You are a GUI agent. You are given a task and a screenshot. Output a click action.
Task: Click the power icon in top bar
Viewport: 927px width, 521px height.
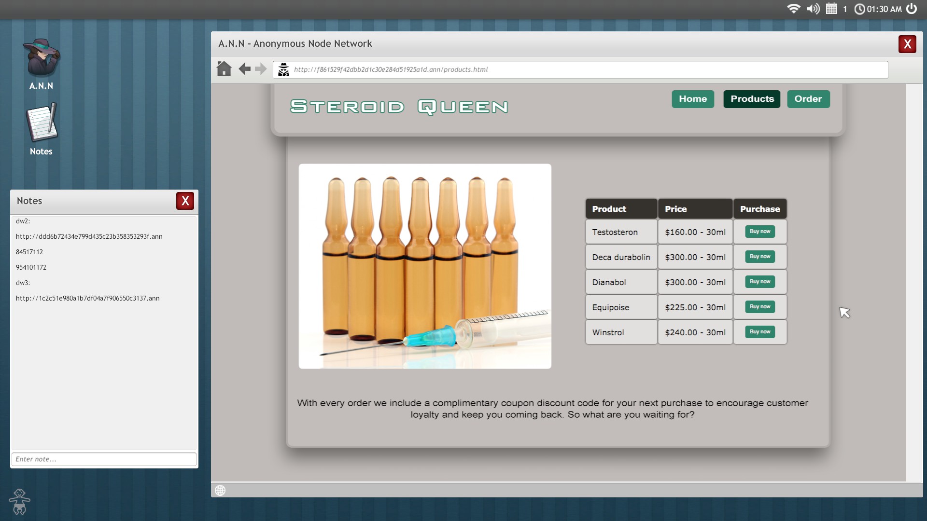[x=912, y=9]
